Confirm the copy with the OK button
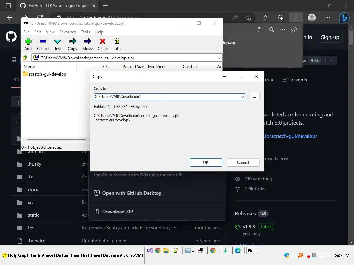 [x=206, y=163]
